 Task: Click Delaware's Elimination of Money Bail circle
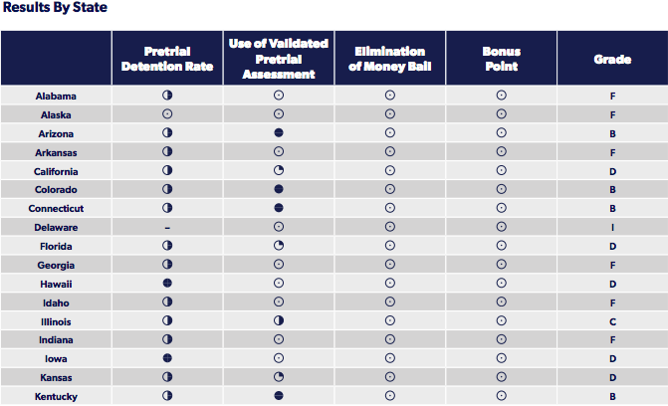click(x=390, y=228)
